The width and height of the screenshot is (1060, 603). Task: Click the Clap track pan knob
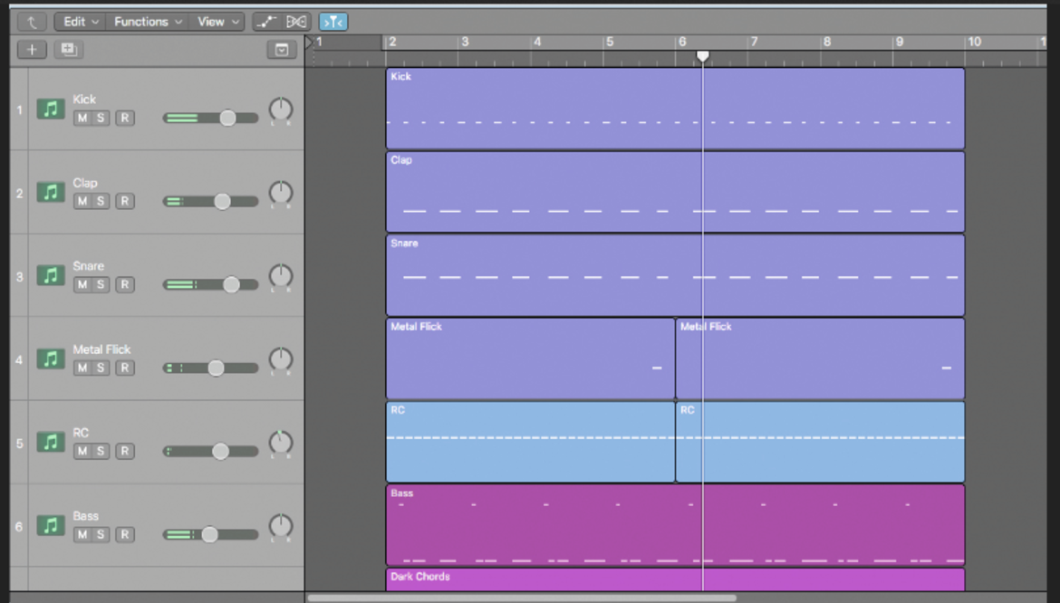point(281,193)
